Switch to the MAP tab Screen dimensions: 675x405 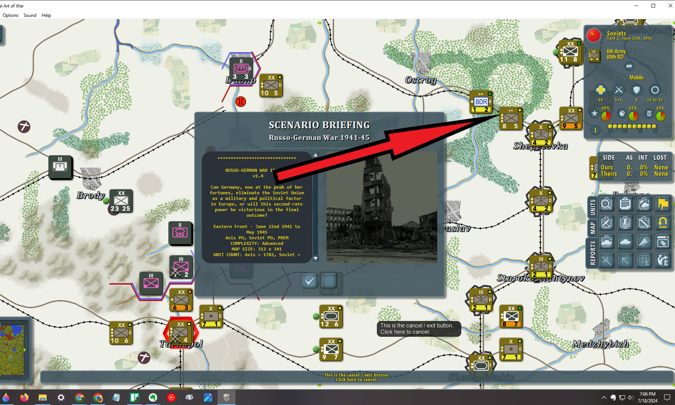pos(592,228)
